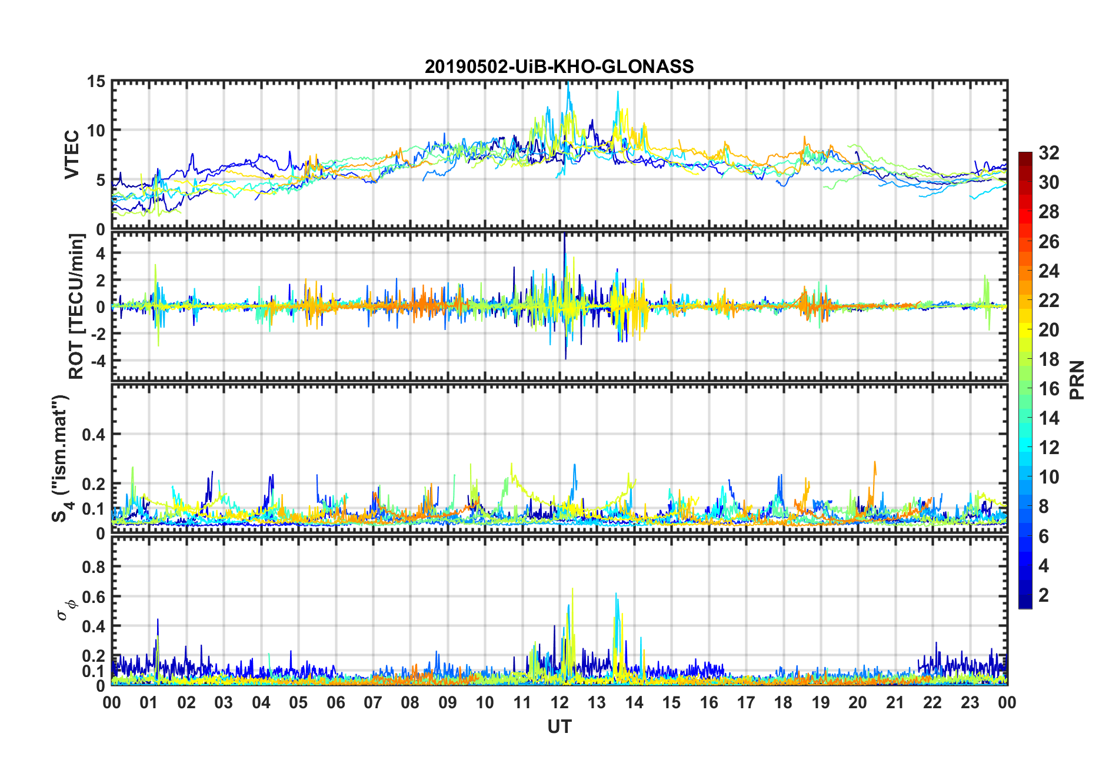This screenshot has height=760, width=1119.
Task: Click the 0.4 tick on the S4 axis
Action: point(94,435)
